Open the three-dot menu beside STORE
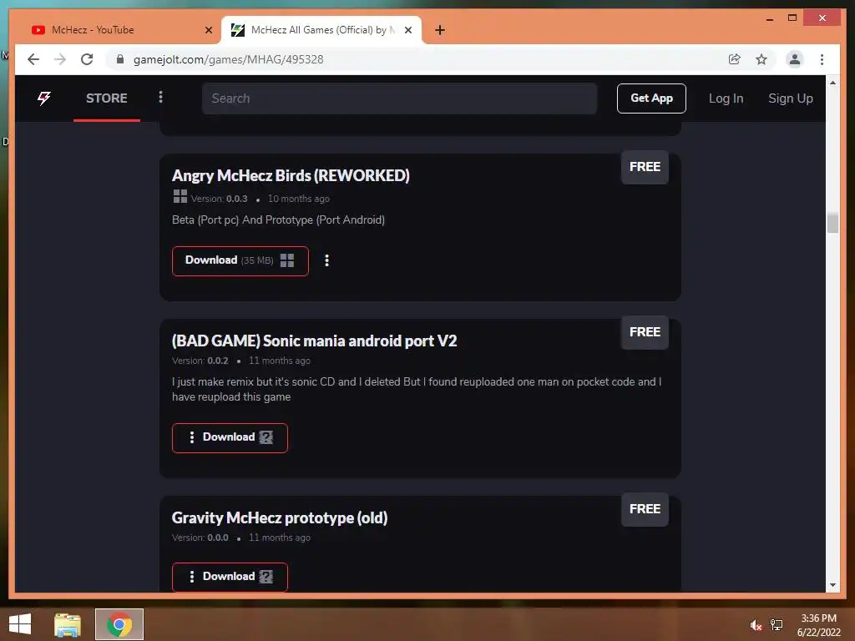The image size is (855, 641). pyautogui.click(x=160, y=97)
